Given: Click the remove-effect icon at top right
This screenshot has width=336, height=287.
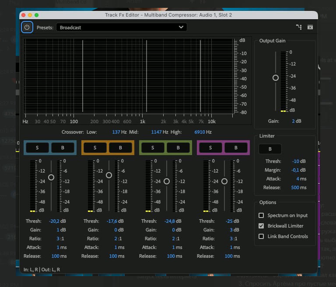Looking at the screenshot, I should click(310, 27).
